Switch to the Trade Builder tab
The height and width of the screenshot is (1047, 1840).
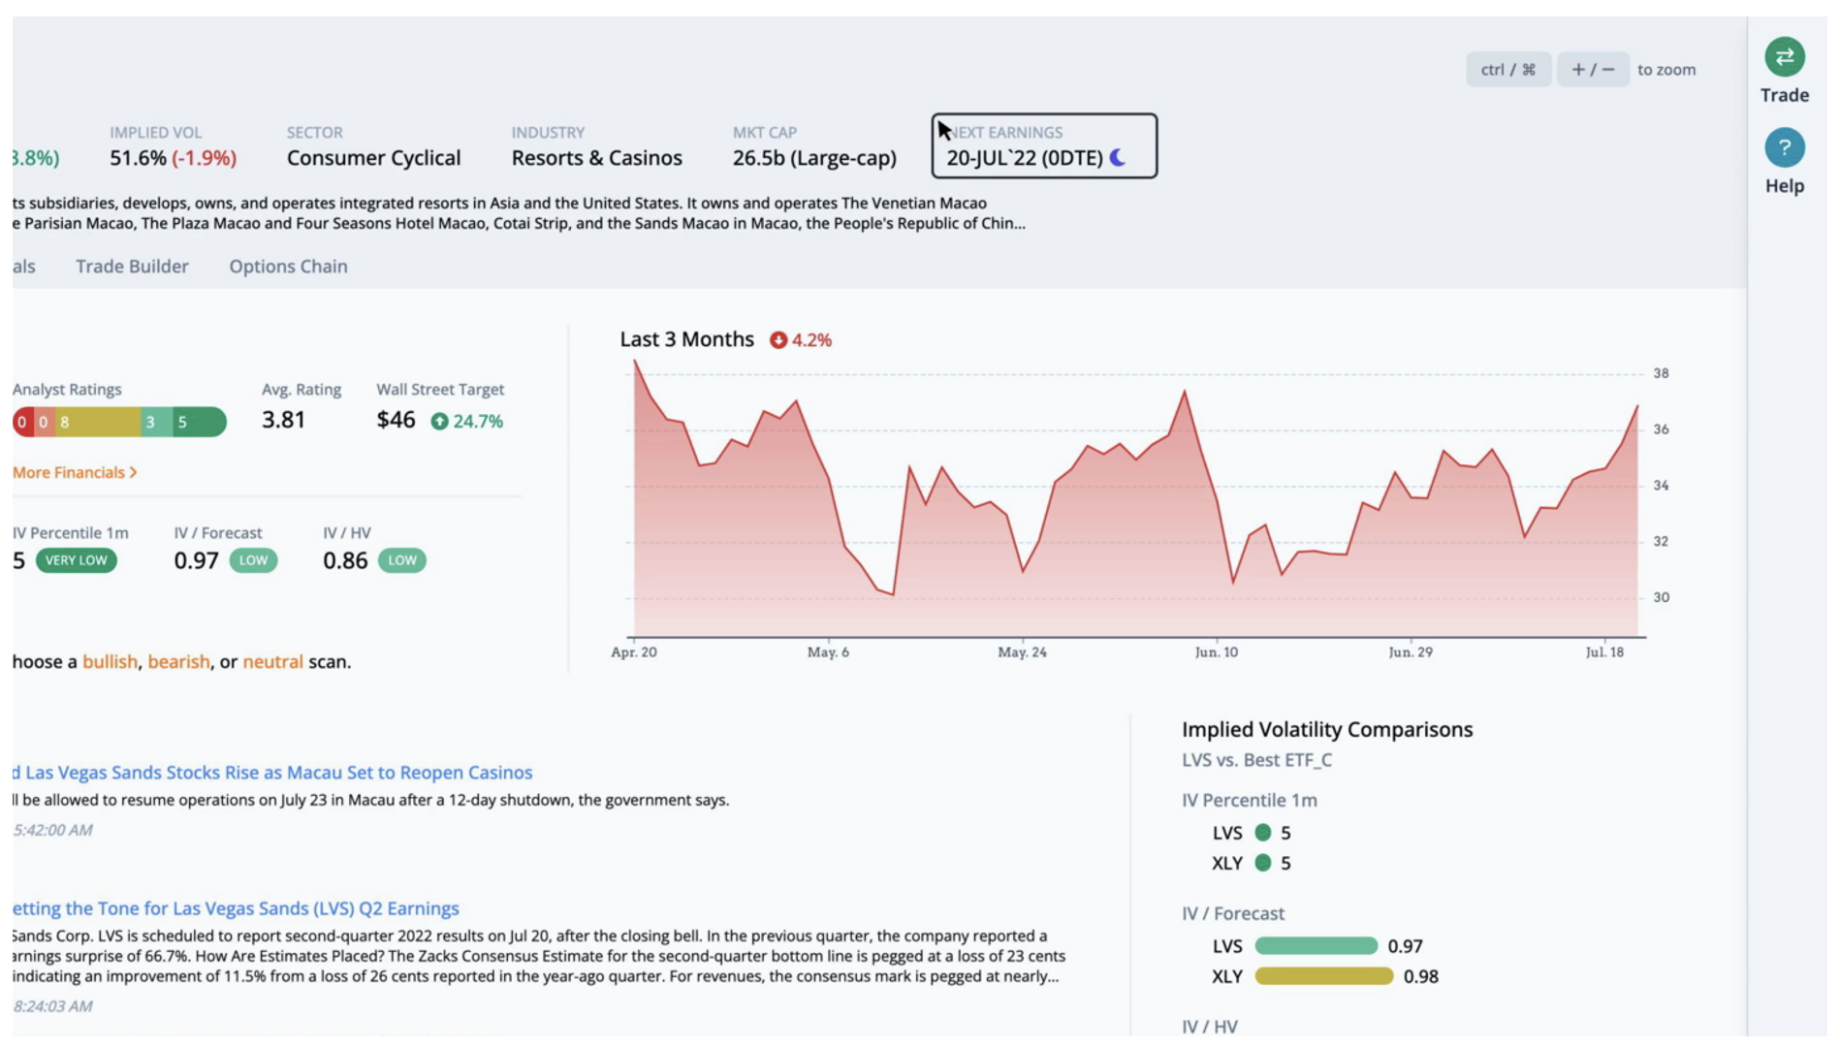[x=132, y=267]
